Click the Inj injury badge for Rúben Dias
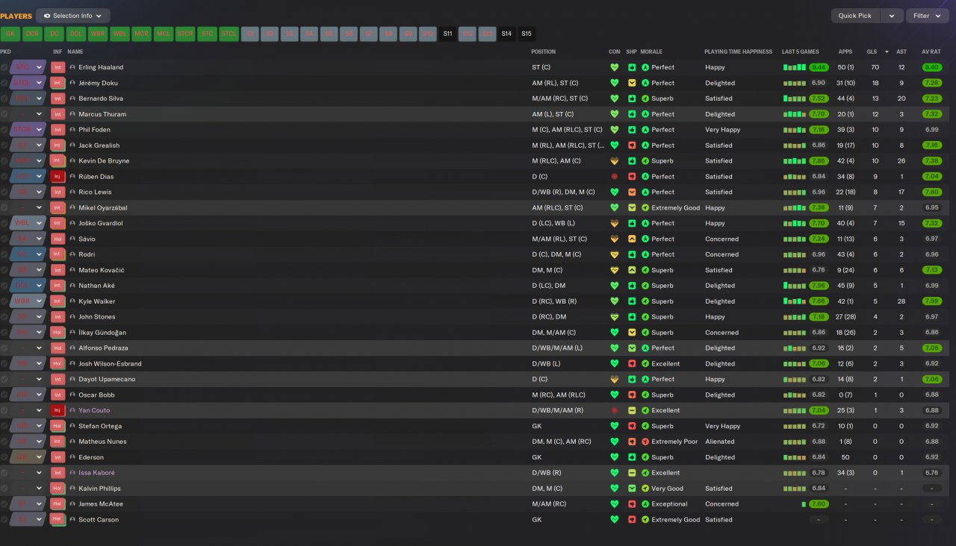Viewport: 956px width, 546px height. click(58, 177)
